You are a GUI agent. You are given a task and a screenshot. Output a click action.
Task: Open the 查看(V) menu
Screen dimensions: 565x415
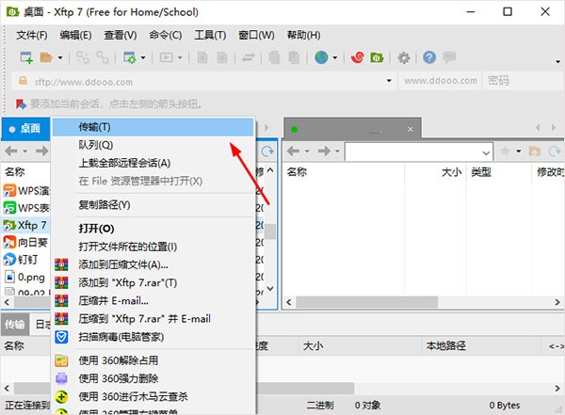tap(121, 35)
